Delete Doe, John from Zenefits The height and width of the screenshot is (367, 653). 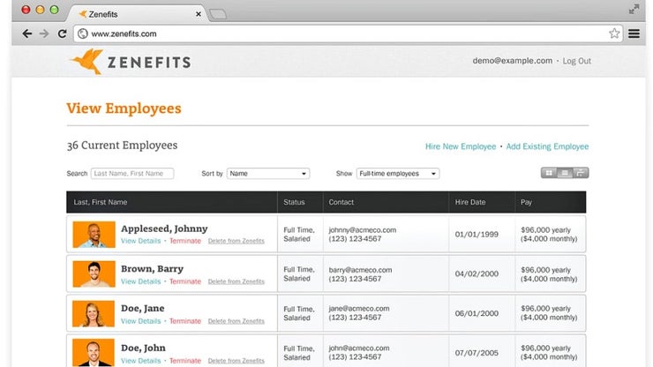(236, 360)
